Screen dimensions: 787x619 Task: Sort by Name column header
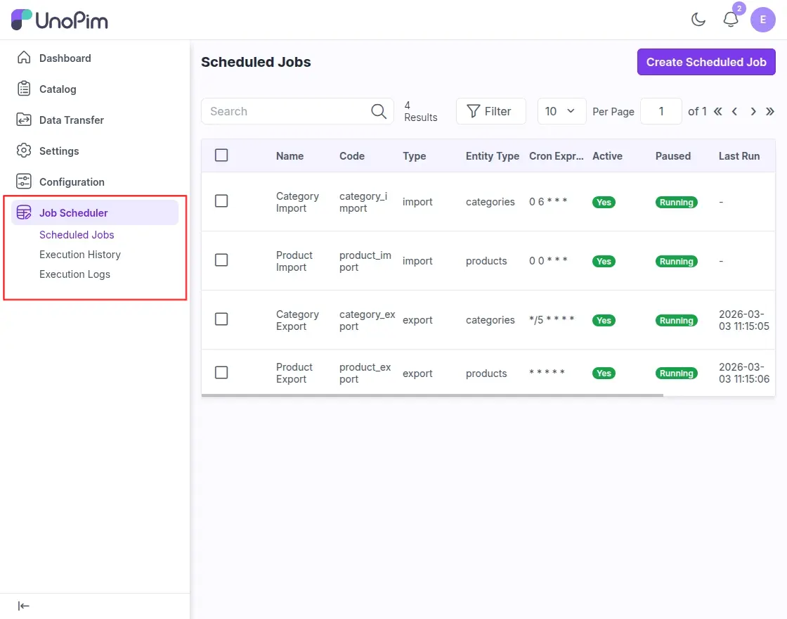(x=290, y=155)
